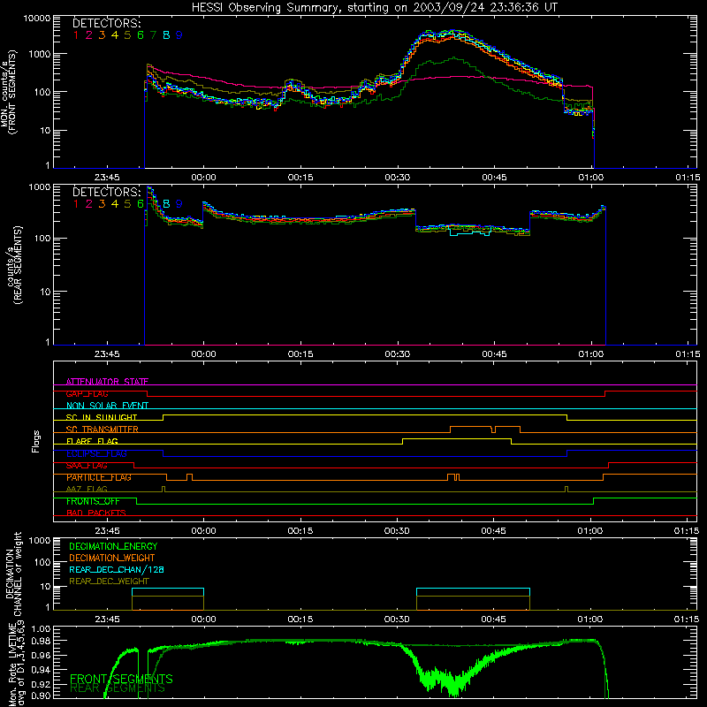Click the 0.94 tick label on livetime axis

41,669
